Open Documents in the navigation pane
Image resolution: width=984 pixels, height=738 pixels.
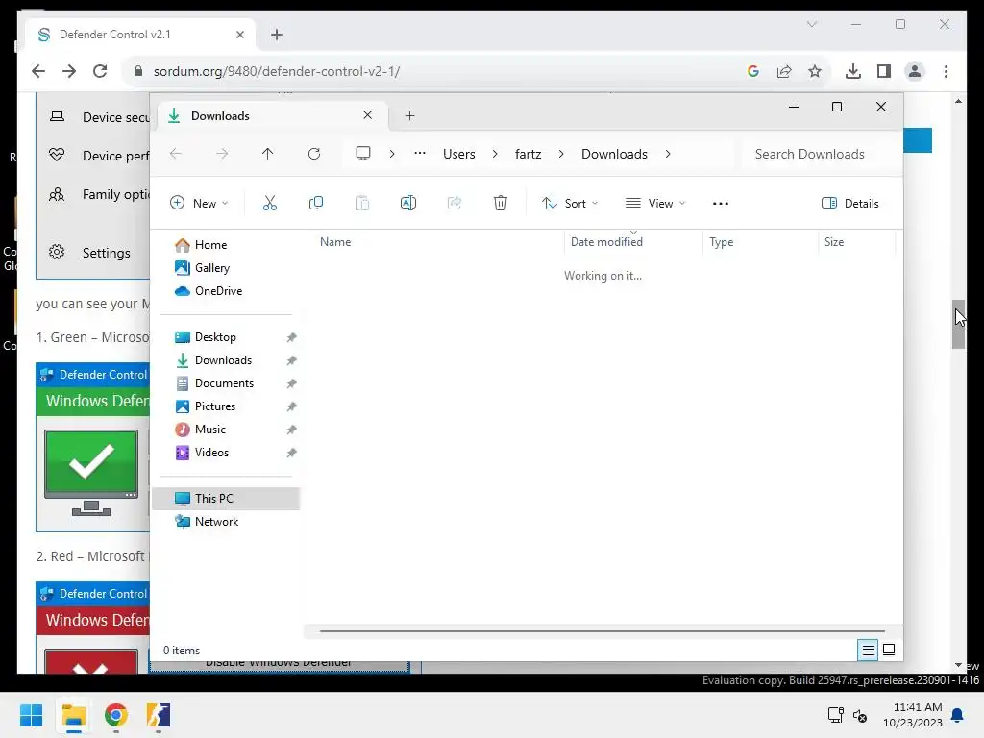click(x=227, y=382)
